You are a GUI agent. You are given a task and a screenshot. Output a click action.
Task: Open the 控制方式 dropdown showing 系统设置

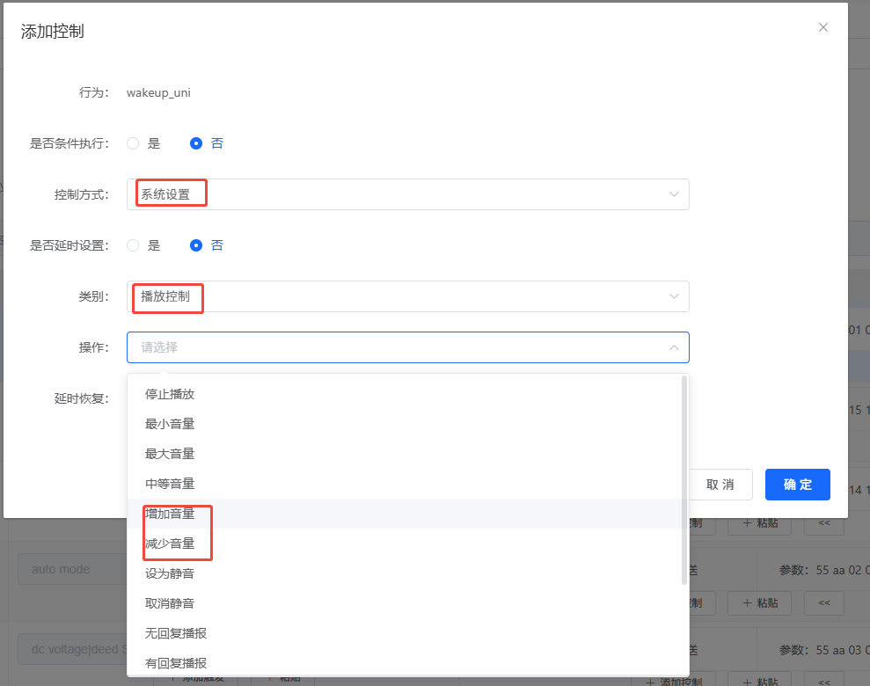tap(407, 194)
